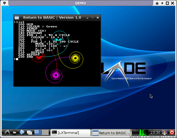This screenshot has width=177, height=138.
Task: Launch the file manager from the panel
Action: (15, 133)
